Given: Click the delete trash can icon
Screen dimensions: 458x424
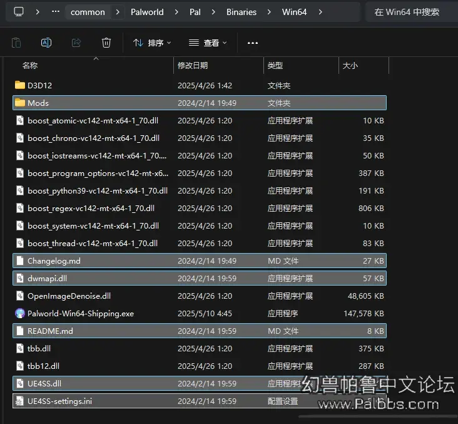Looking at the screenshot, I should (x=106, y=43).
